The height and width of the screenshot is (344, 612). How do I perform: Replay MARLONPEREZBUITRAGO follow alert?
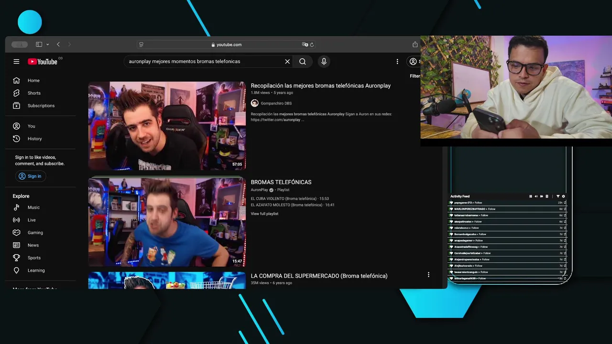[565, 209]
